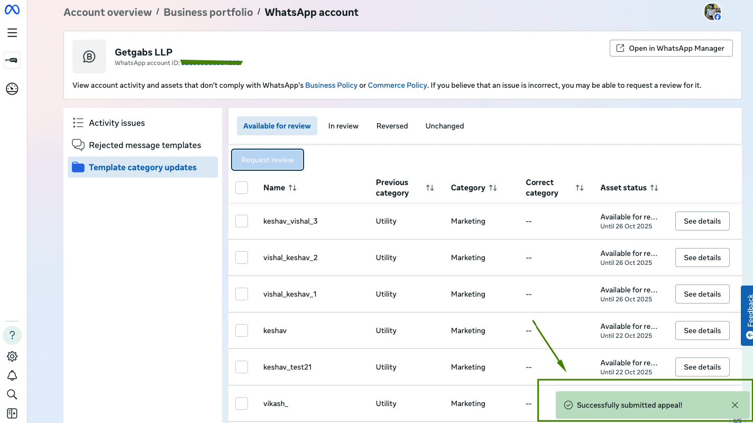Tick the select-all header checkbox
The width and height of the screenshot is (753, 423).
point(242,188)
